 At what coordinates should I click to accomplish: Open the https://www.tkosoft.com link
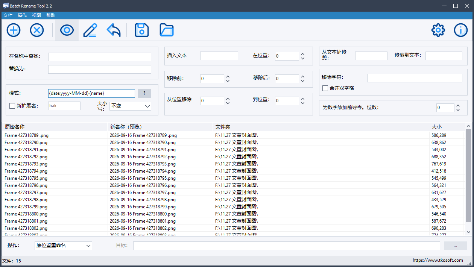coord(438,260)
